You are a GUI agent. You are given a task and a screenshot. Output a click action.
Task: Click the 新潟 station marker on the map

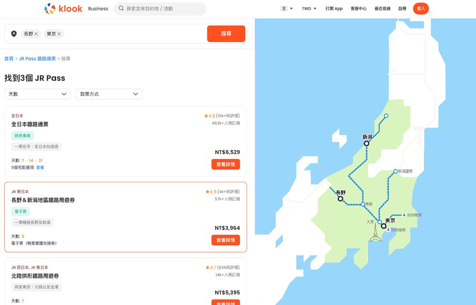pos(367,143)
